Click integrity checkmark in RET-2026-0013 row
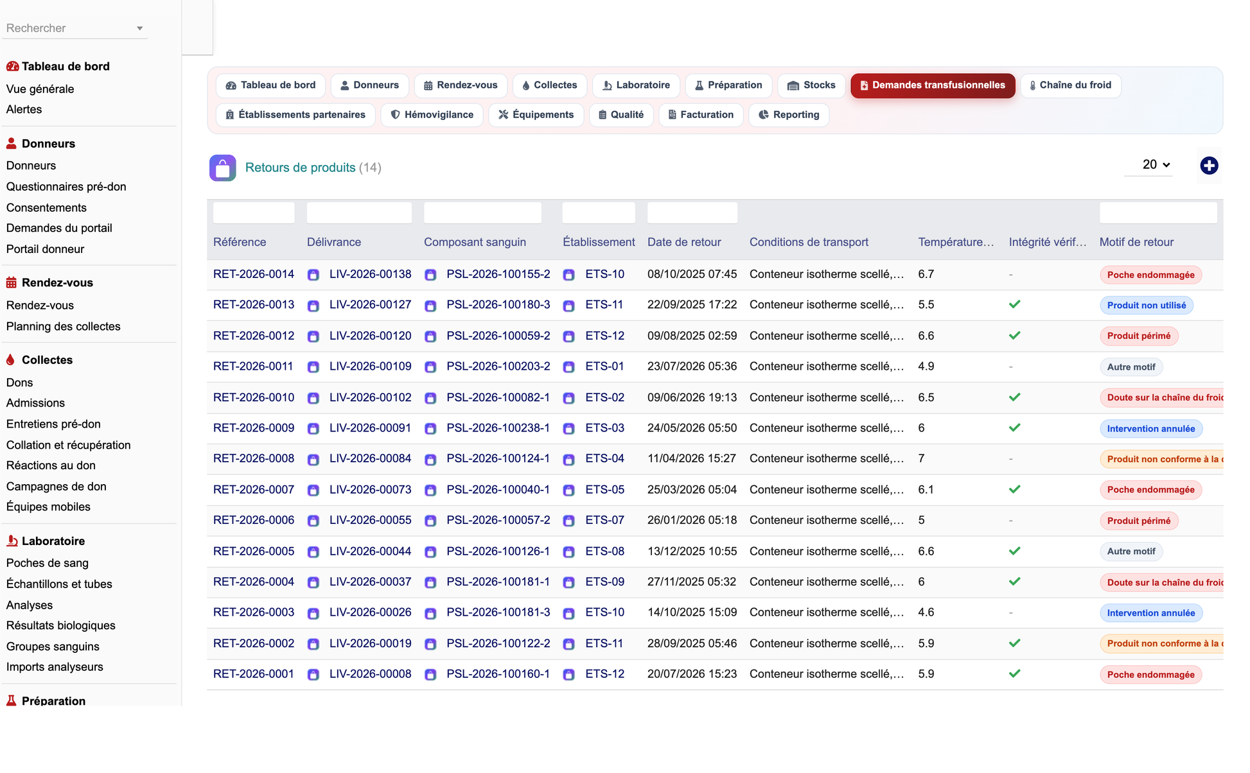 tap(1014, 304)
